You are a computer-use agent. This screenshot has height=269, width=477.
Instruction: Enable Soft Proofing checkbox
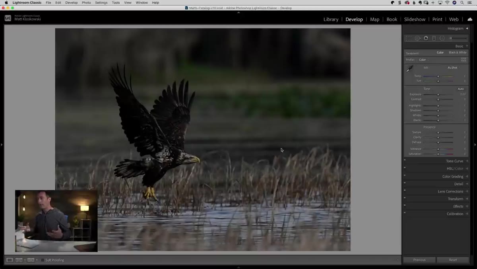click(43, 260)
